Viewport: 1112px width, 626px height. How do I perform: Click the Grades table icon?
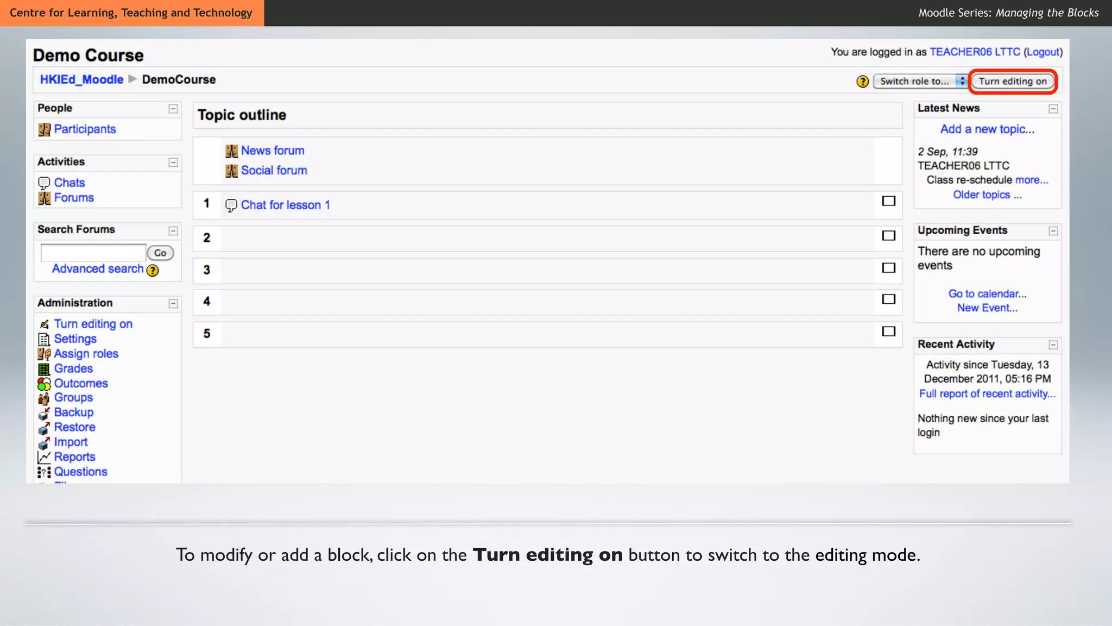coord(44,369)
